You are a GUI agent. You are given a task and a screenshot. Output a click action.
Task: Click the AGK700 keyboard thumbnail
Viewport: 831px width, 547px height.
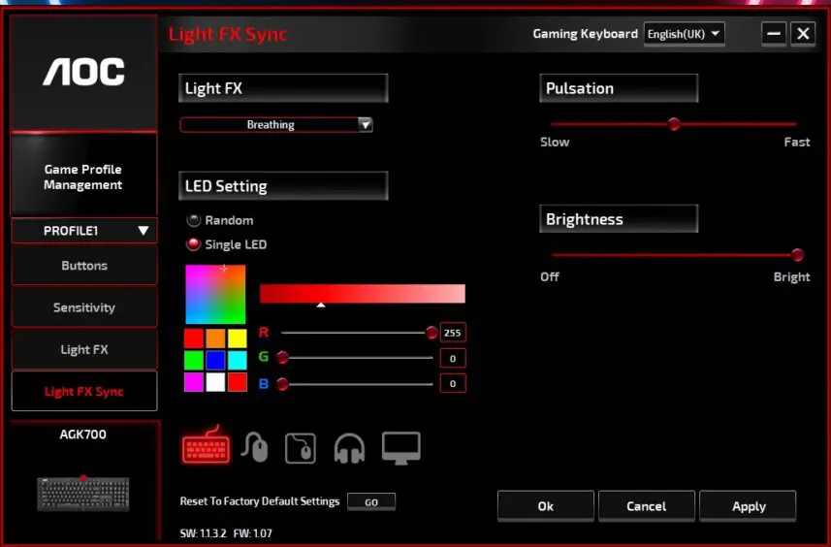point(83,493)
